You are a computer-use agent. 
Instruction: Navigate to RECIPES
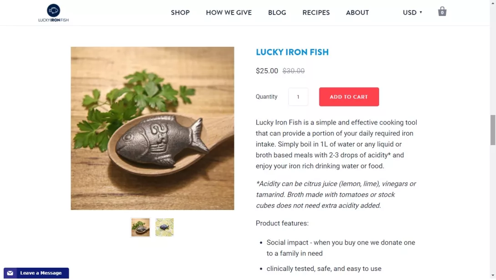[x=316, y=13]
